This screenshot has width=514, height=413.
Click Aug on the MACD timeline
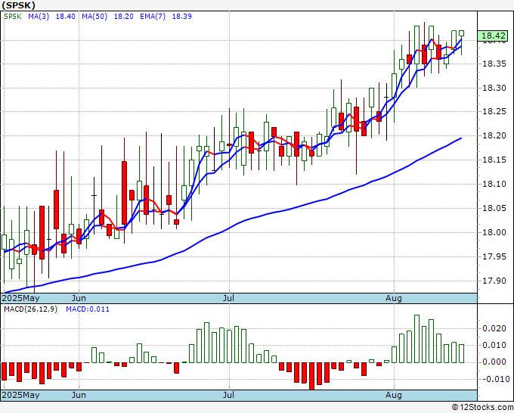394,395
